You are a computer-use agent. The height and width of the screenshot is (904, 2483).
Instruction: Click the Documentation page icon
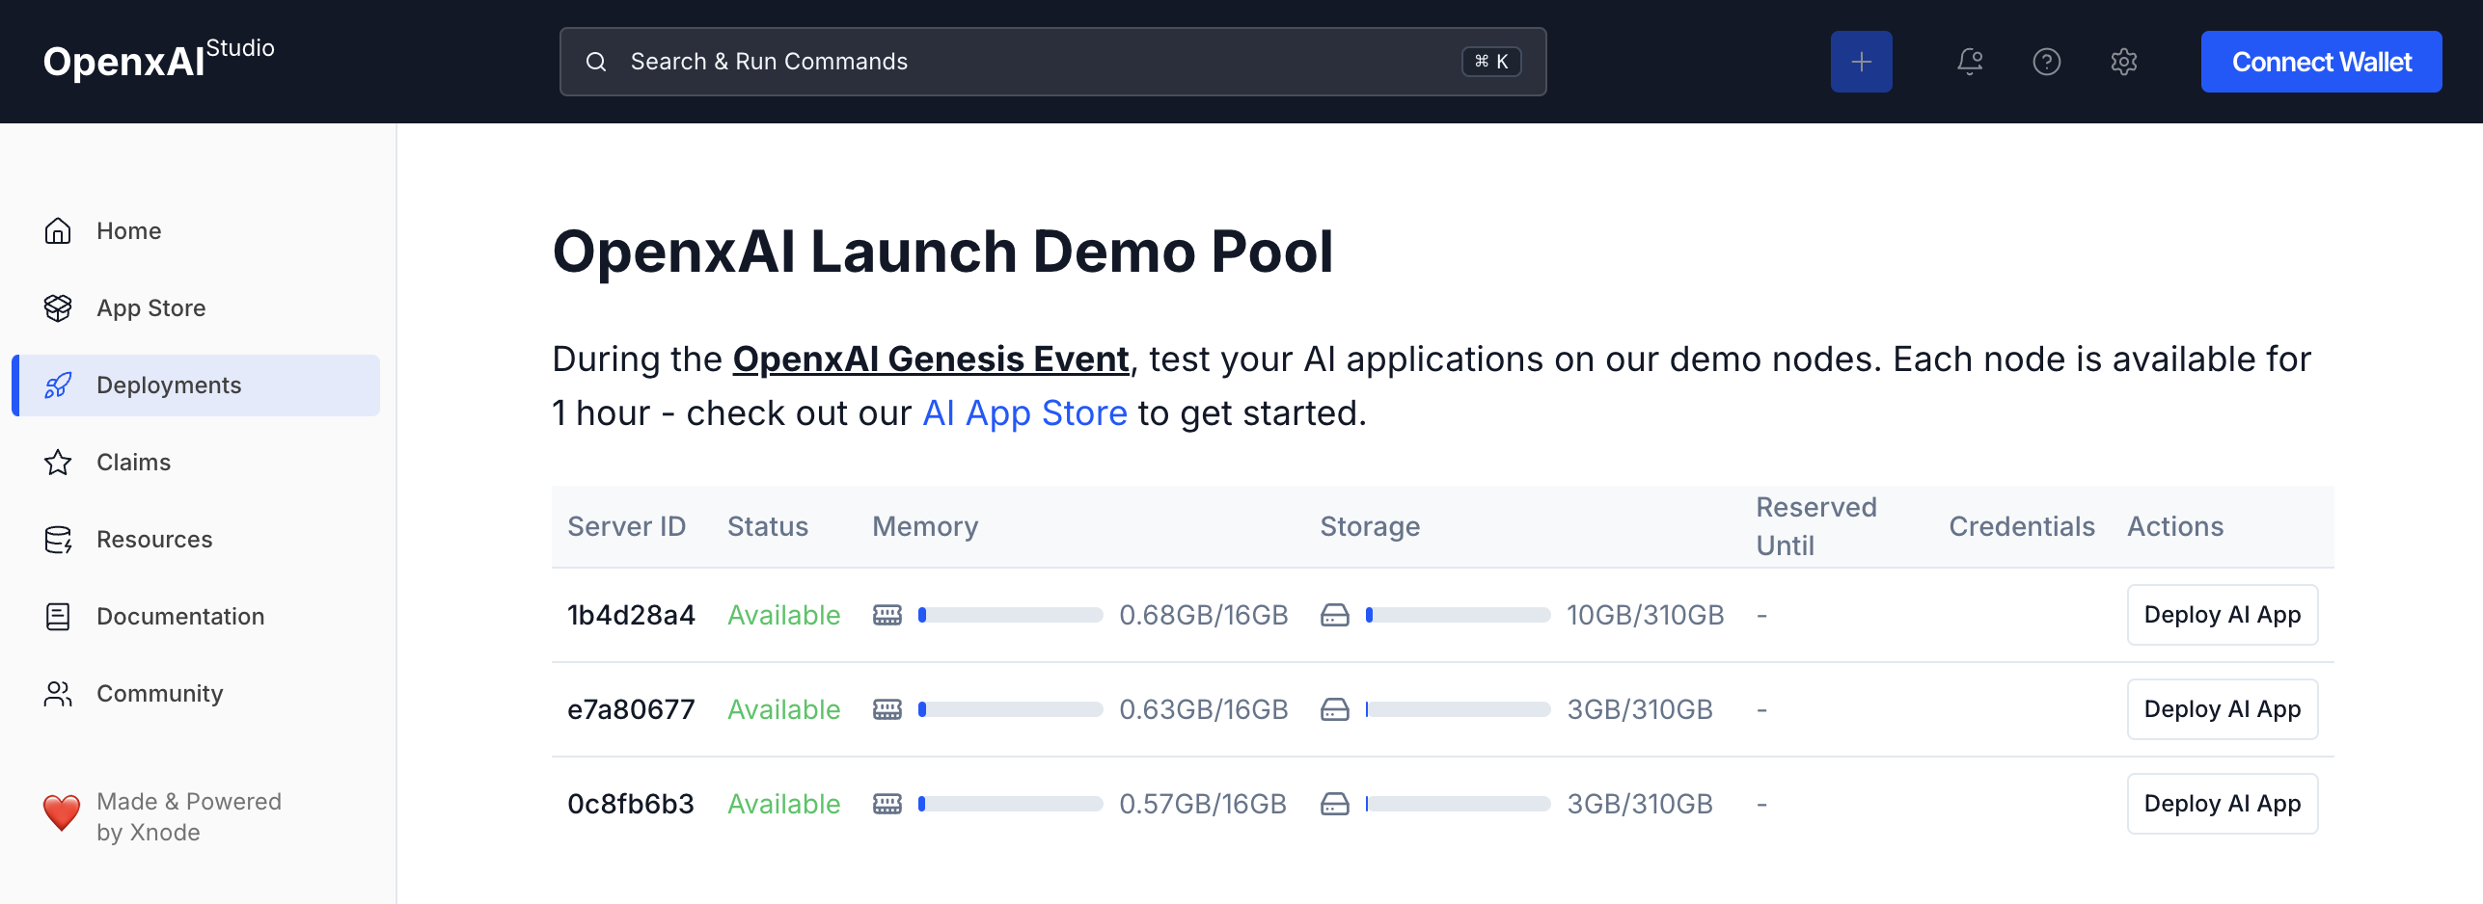tap(58, 617)
